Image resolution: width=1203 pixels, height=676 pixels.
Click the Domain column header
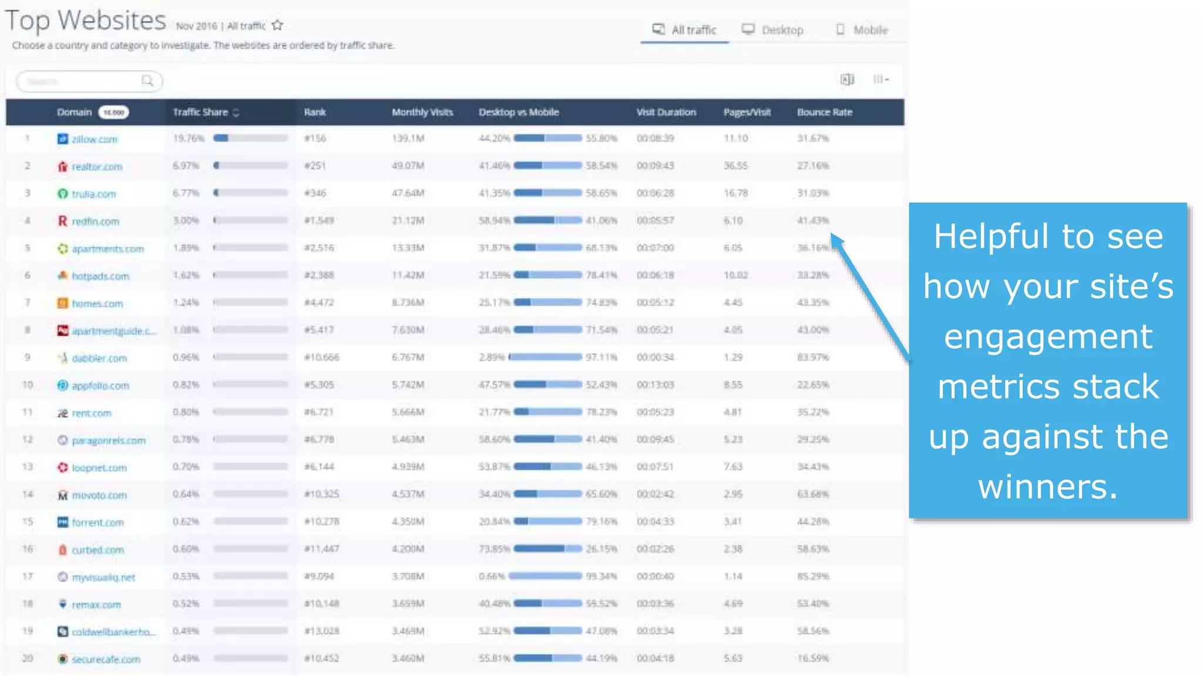point(75,112)
